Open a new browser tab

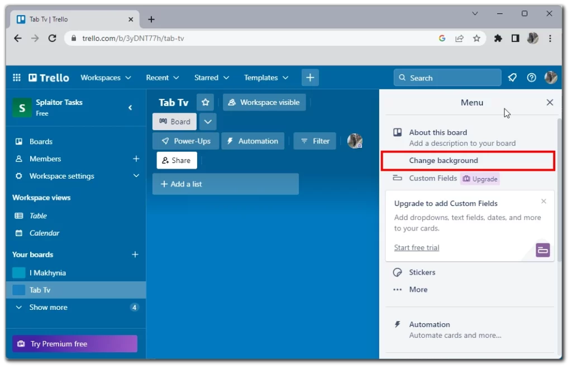coord(151,20)
